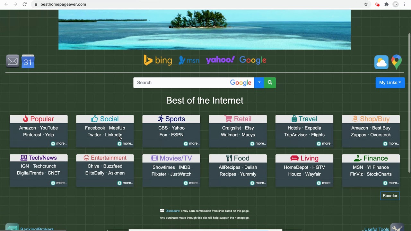The height and width of the screenshot is (231, 411).
Task: Open the search engine selector dropdown
Action: 259,82
